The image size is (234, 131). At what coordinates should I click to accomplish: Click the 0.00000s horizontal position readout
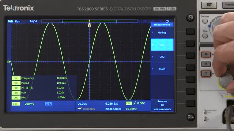pyautogui.click(x=89, y=109)
